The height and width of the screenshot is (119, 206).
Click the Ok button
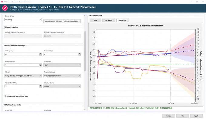pyautogui.click(x=182, y=116)
